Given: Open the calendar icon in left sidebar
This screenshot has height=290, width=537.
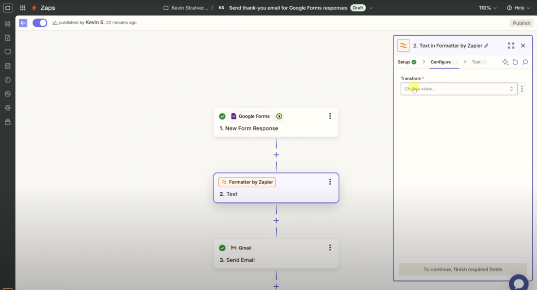Looking at the screenshot, I should (7, 66).
